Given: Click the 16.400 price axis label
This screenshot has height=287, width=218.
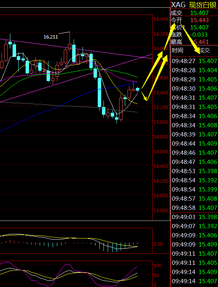Looking at the screenshot, I should 161,19.
